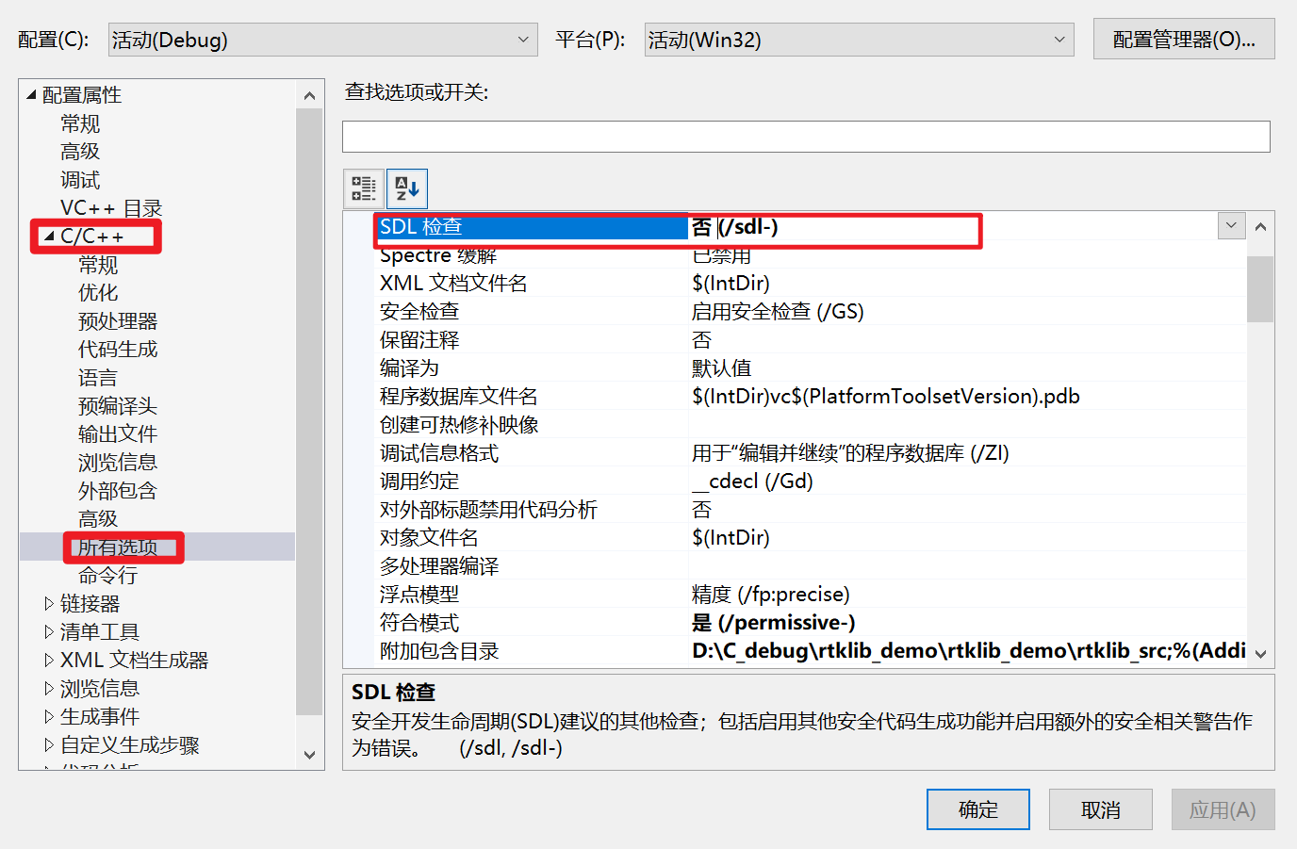
Task: Open the 配置 activity dropdown showing 活动(Debug)
Action: pos(524,39)
